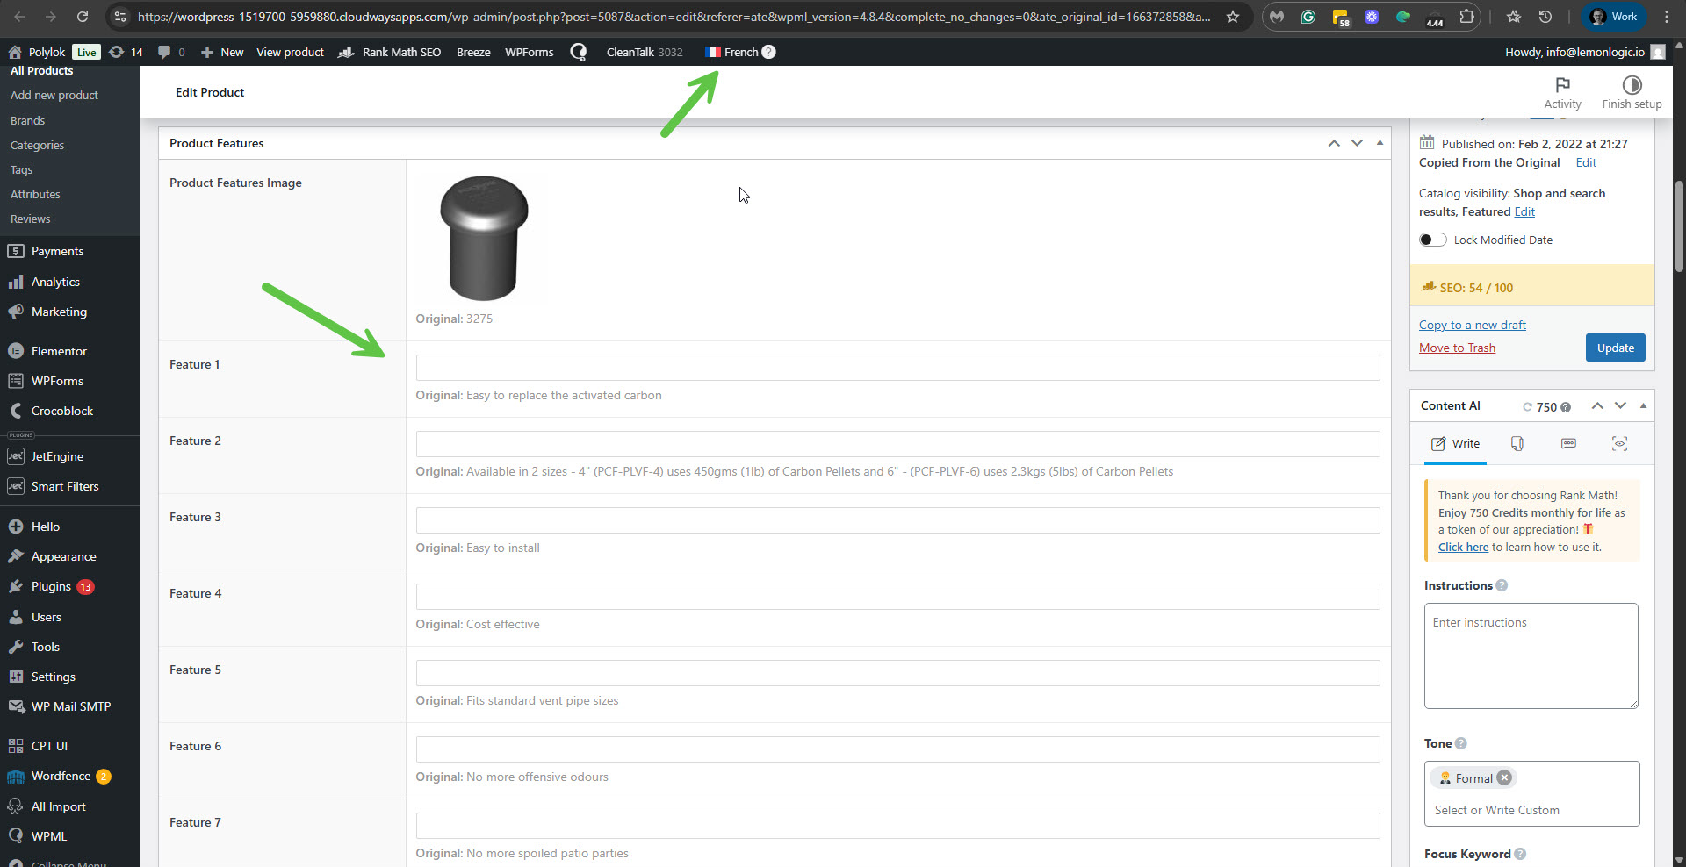This screenshot has width=1686, height=867.
Task: Open Attributes submenu item
Action: [x=35, y=194]
